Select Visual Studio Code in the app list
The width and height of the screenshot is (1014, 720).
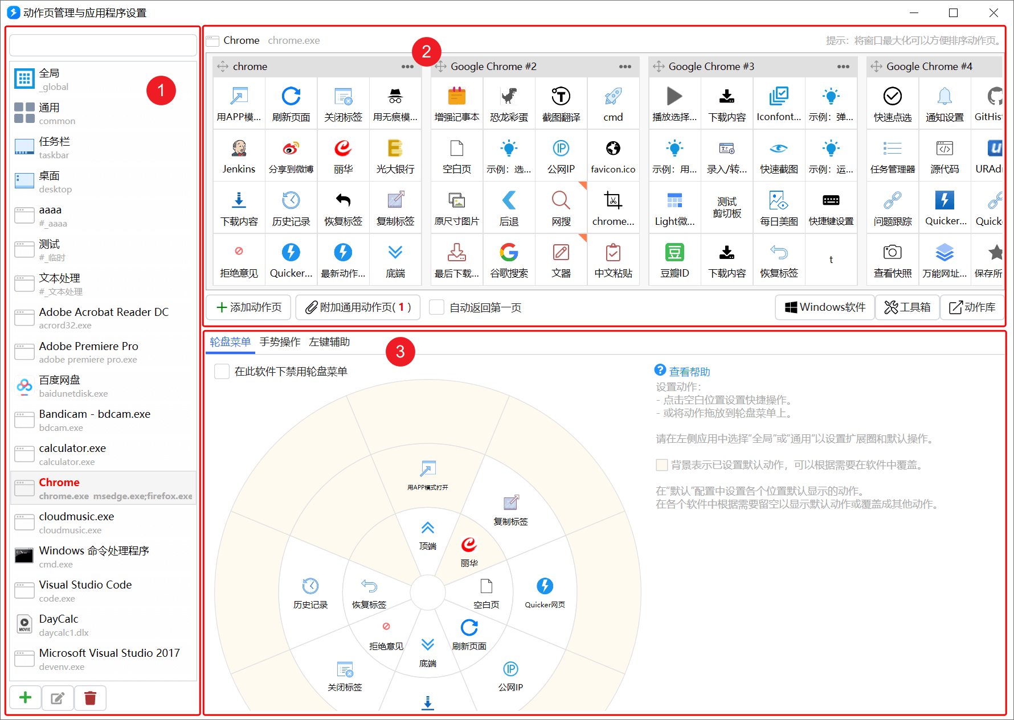pyautogui.click(x=103, y=591)
